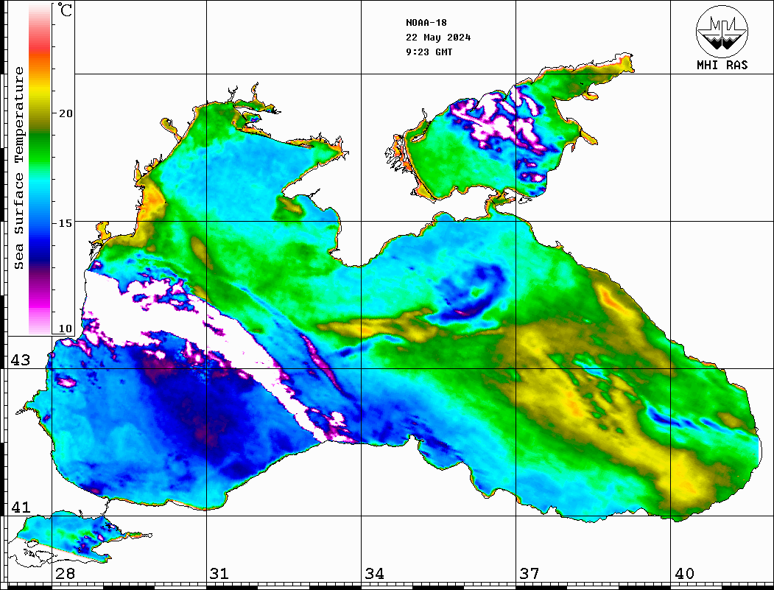
Task: Click the 'MHI RAS' caption text
Action: pos(722,65)
